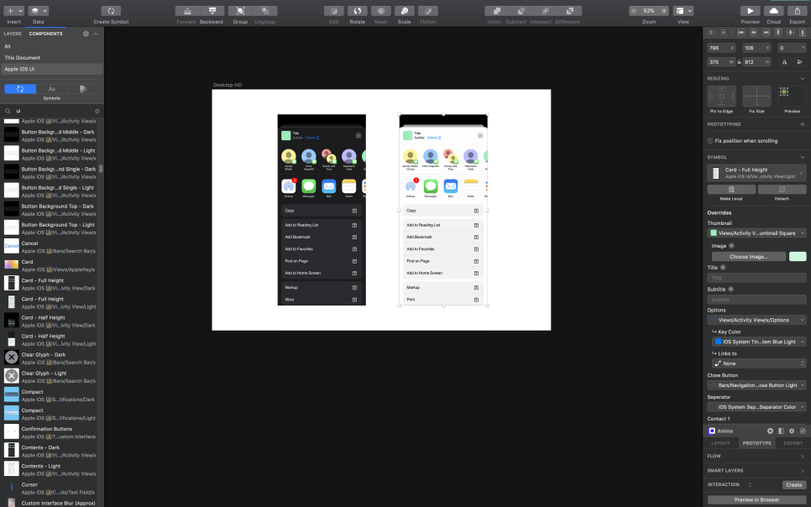Apply the Union boolean operation
This screenshot has width=811, height=507.
pos(498,12)
